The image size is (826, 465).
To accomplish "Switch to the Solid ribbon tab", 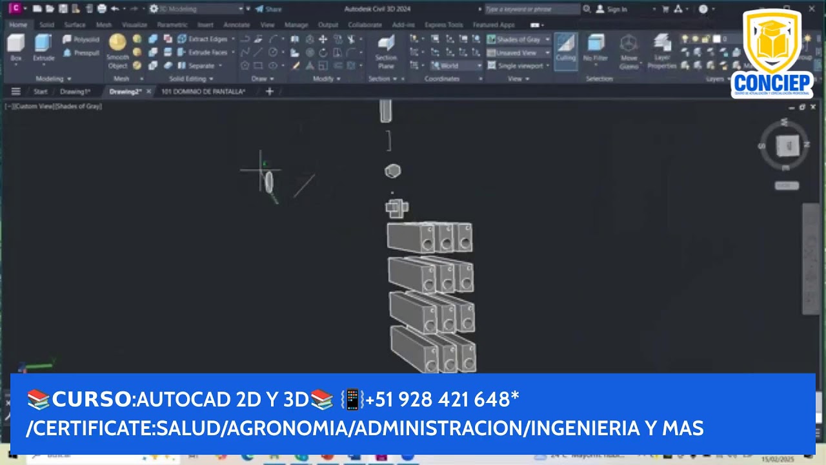I will pyautogui.click(x=47, y=25).
